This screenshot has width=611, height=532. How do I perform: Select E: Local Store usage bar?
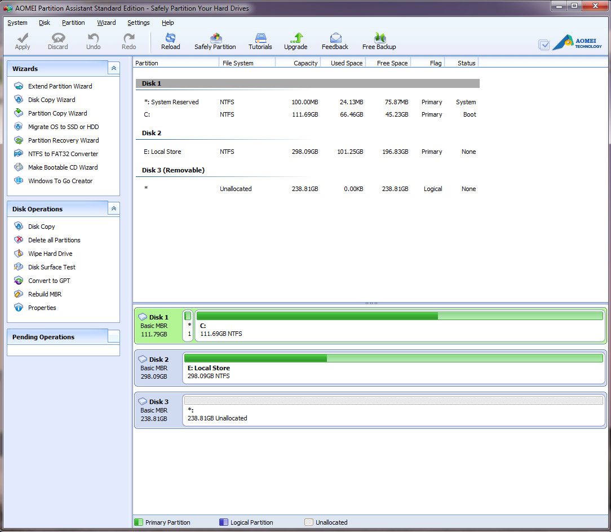tap(393, 358)
